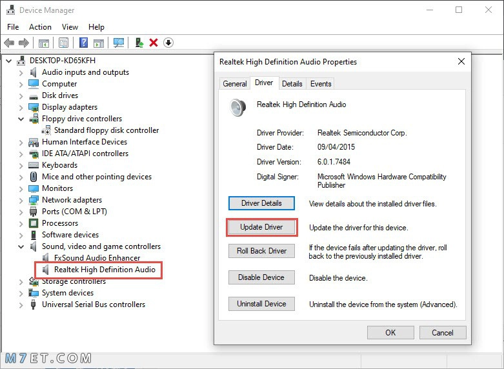Open the blue Help question mark icon
The height and width of the screenshot is (369, 504).
point(84,43)
